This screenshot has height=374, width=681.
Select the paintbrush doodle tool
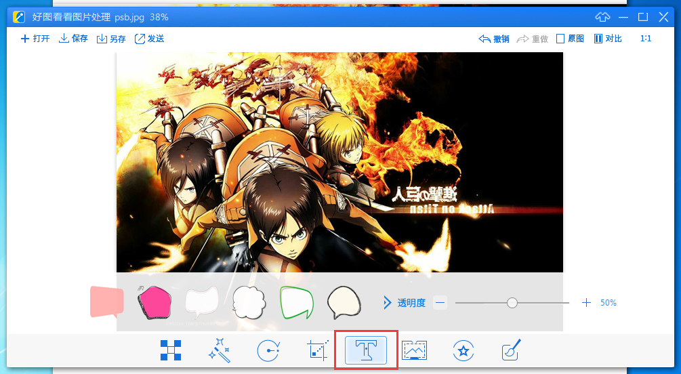tap(511, 350)
